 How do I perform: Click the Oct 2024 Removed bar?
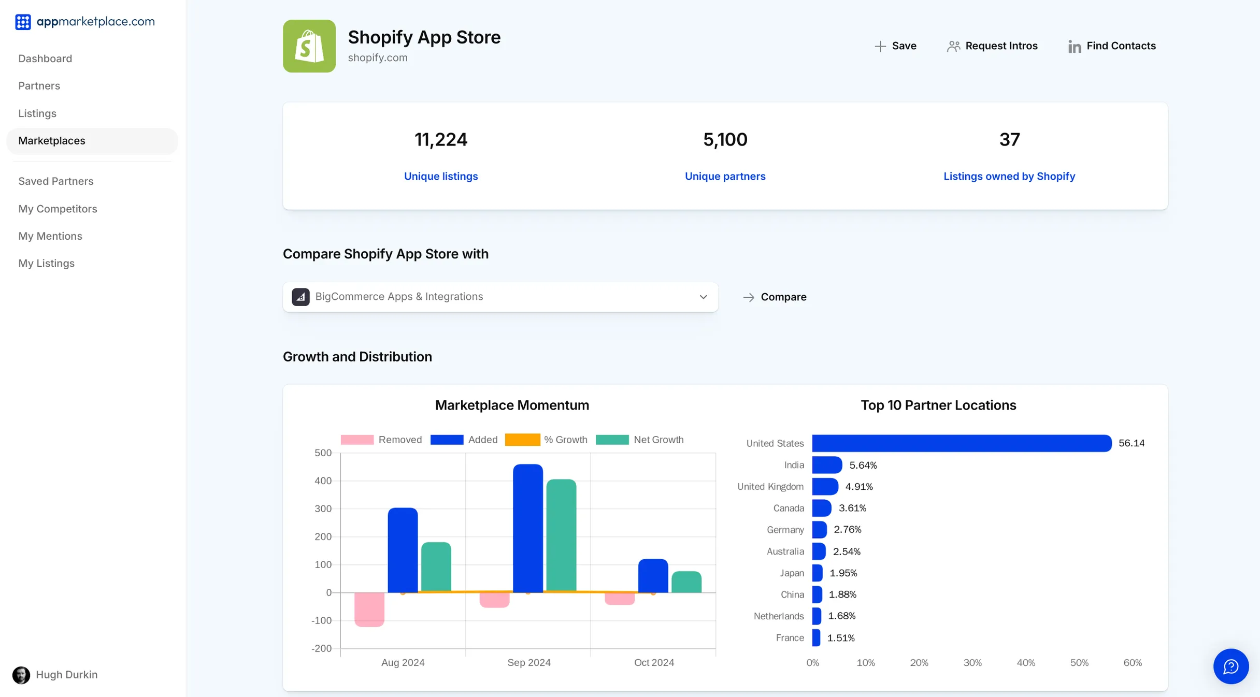620,599
